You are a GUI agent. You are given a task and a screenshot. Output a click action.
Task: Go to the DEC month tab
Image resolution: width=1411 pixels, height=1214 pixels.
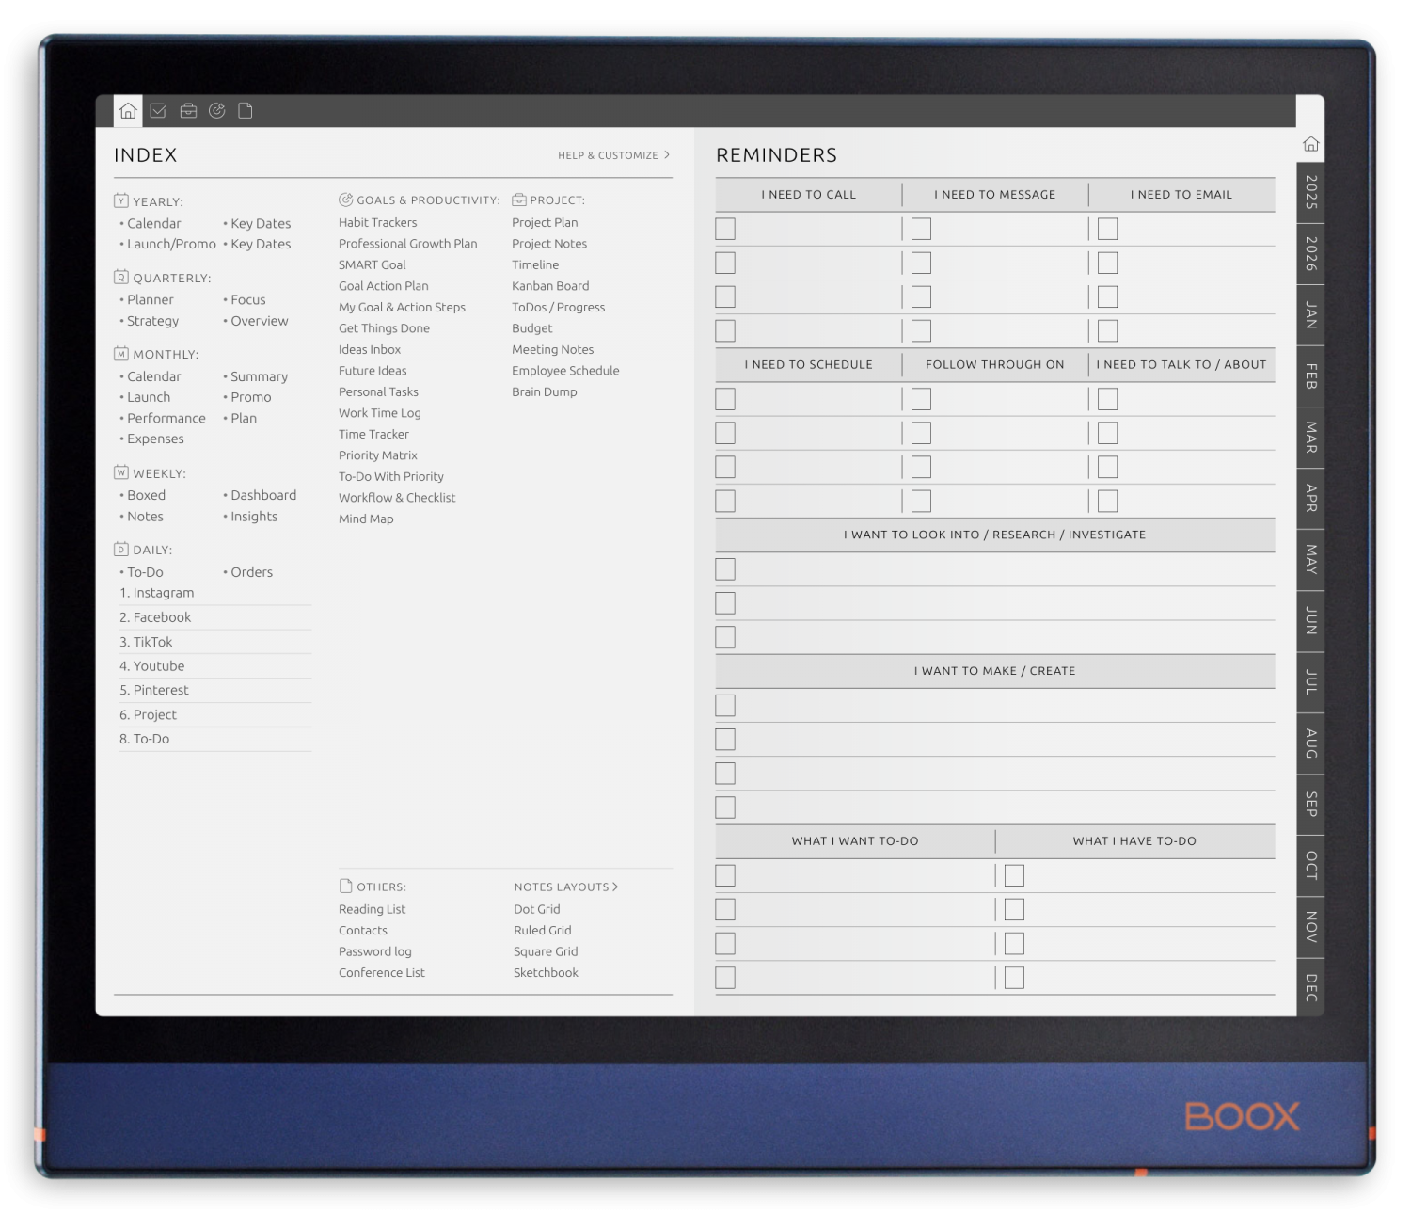tap(1310, 987)
